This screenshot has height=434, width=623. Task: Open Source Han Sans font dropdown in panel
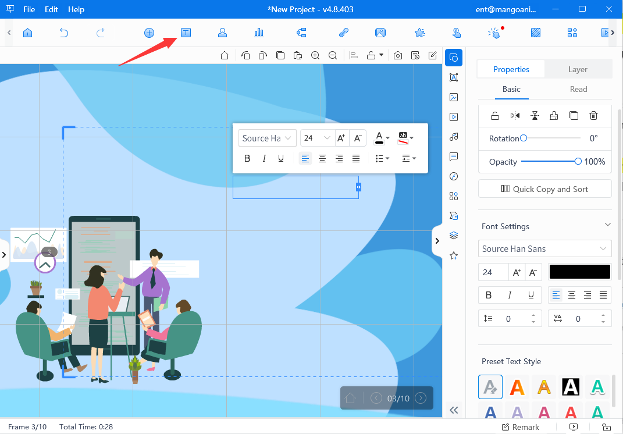click(544, 248)
